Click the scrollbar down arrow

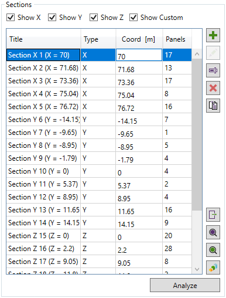point(197,269)
